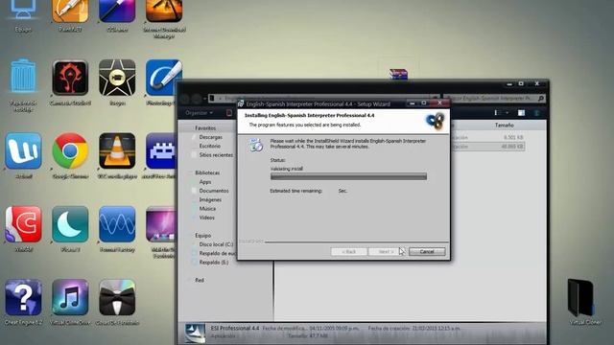Launch VLC media player desktop shortcut

tap(117, 151)
